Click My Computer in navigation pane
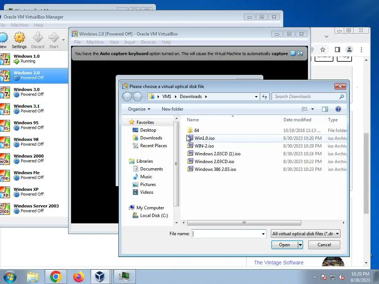 pyautogui.click(x=150, y=208)
